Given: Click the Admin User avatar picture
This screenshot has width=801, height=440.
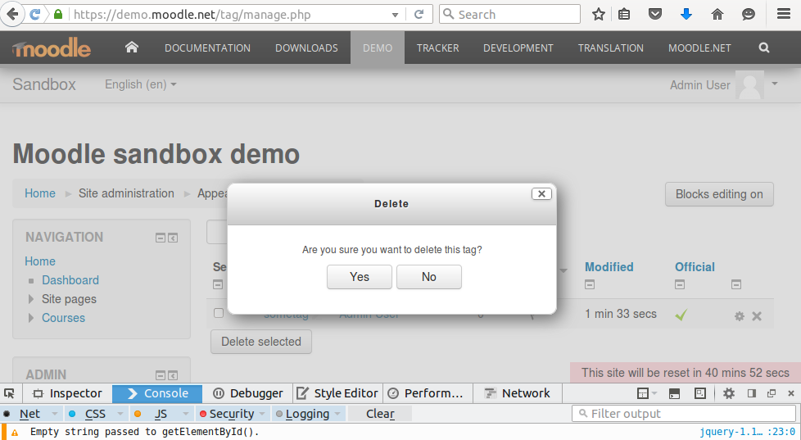Looking at the screenshot, I should pyautogui.click(x=750, y=85).
